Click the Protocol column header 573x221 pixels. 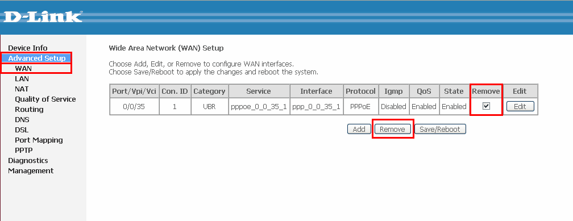point(360,91)
